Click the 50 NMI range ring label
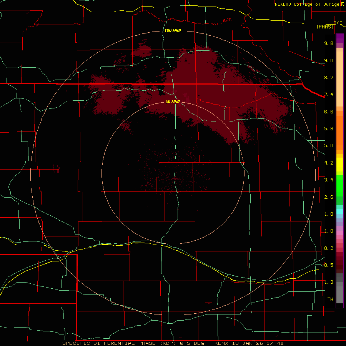Viewport: 346px width, 346px height. pyautogui.click(x=173, y=101)
